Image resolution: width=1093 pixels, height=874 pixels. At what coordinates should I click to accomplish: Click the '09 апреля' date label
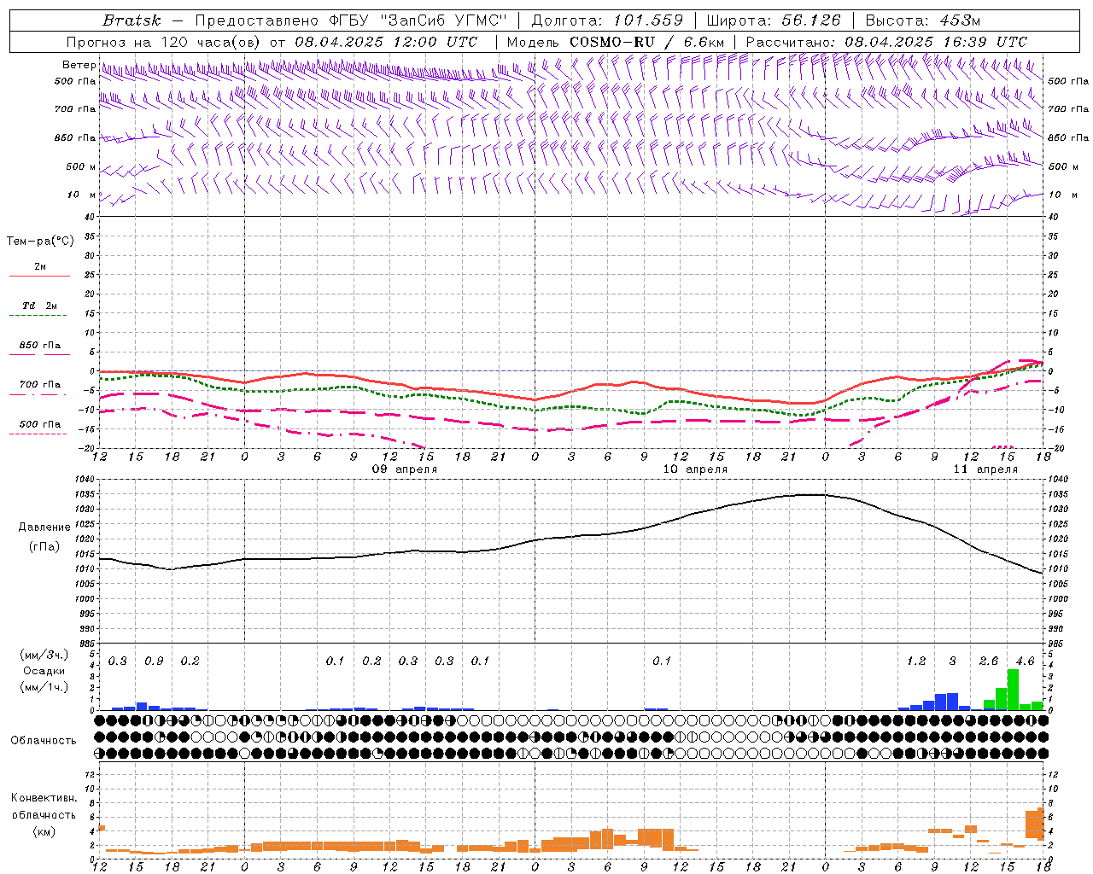(x=405, y=469)
